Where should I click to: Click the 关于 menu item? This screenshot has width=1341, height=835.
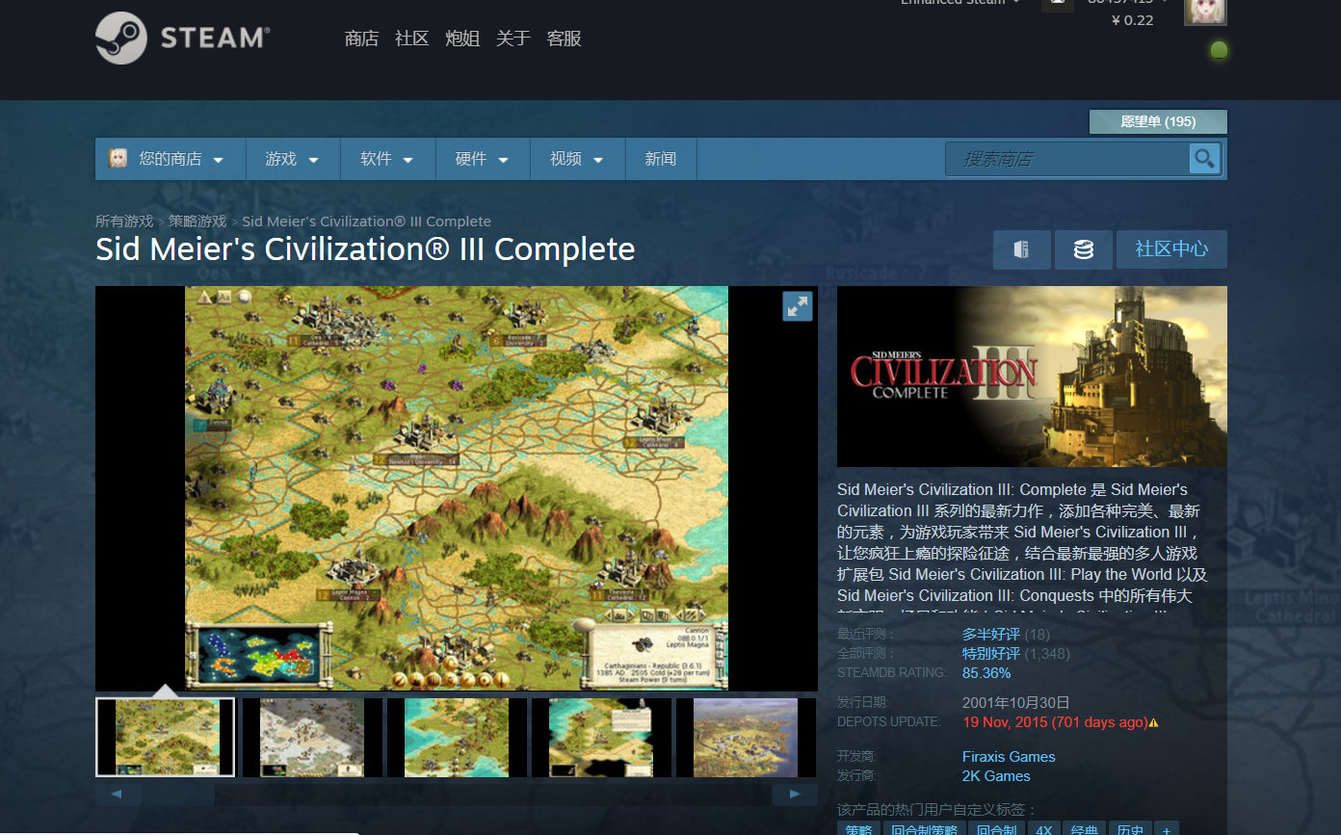point(513,39)
